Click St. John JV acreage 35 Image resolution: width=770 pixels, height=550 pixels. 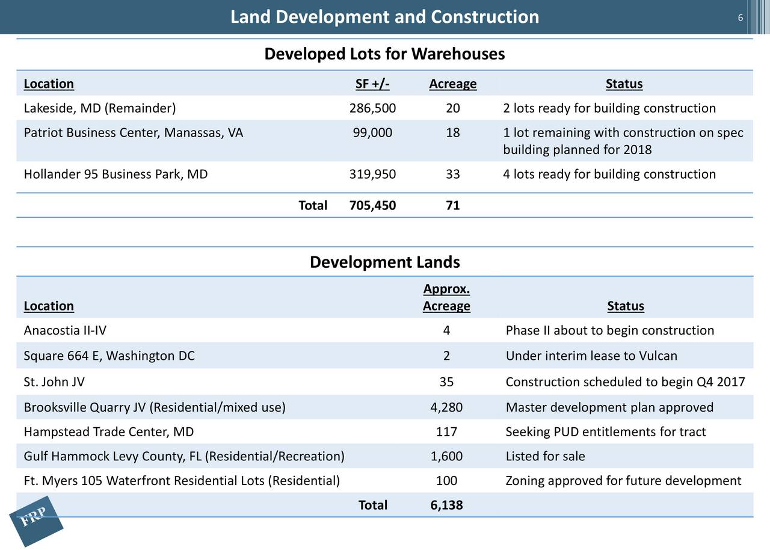click(x=446, y=383)
